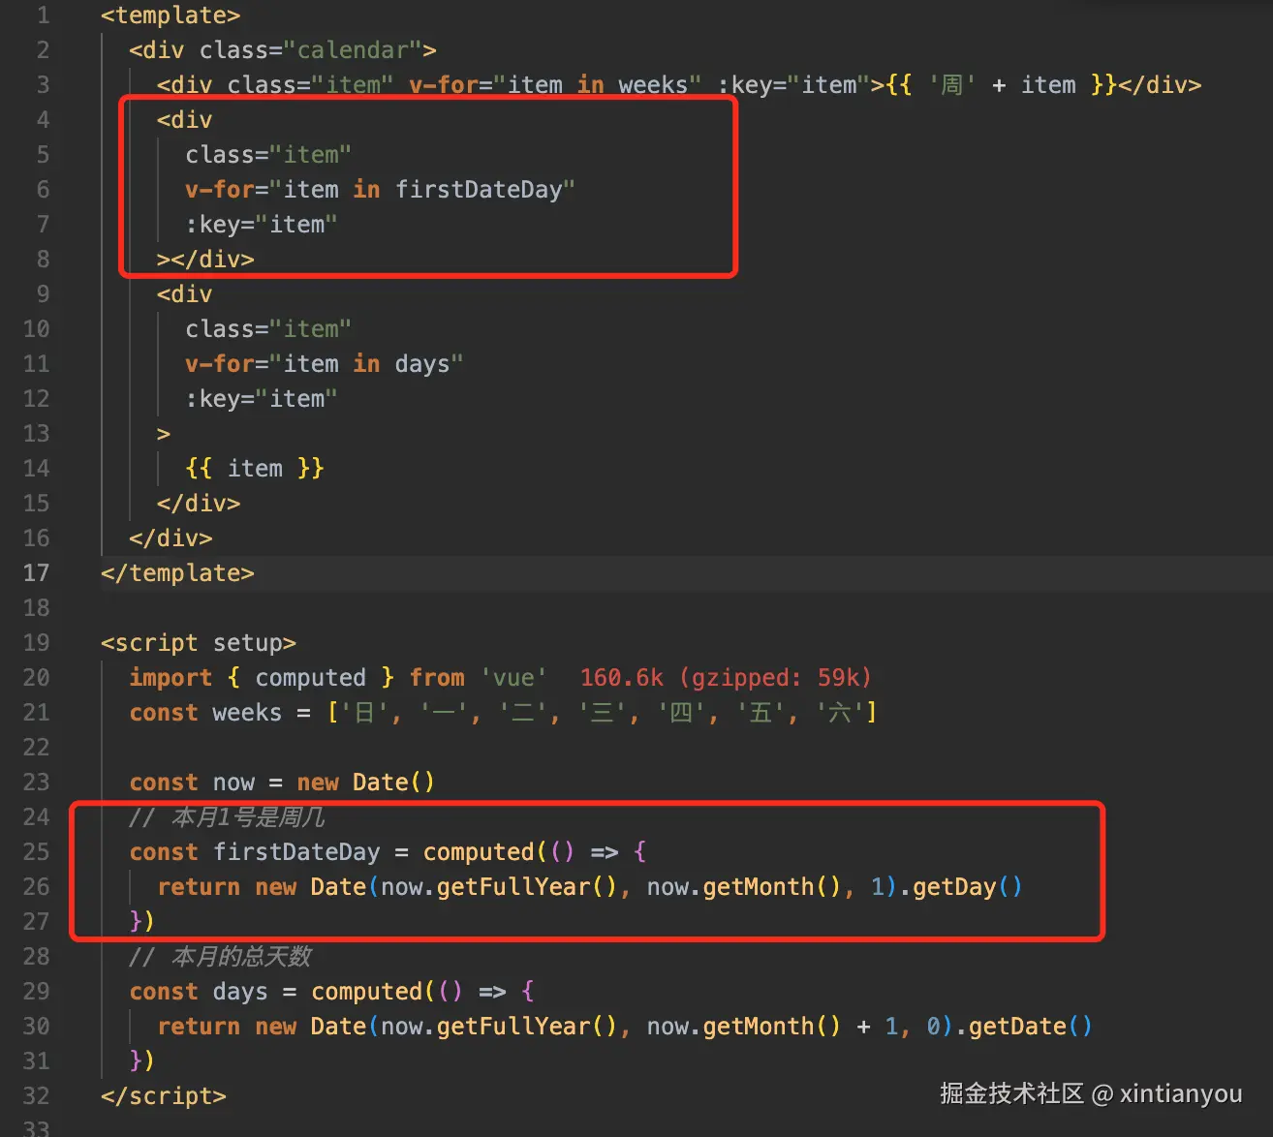The height and width of the screenshot is (1137, 1273).
Task: Click the {{ item }} interpolation on line 14
Action: tap(255, 469)
